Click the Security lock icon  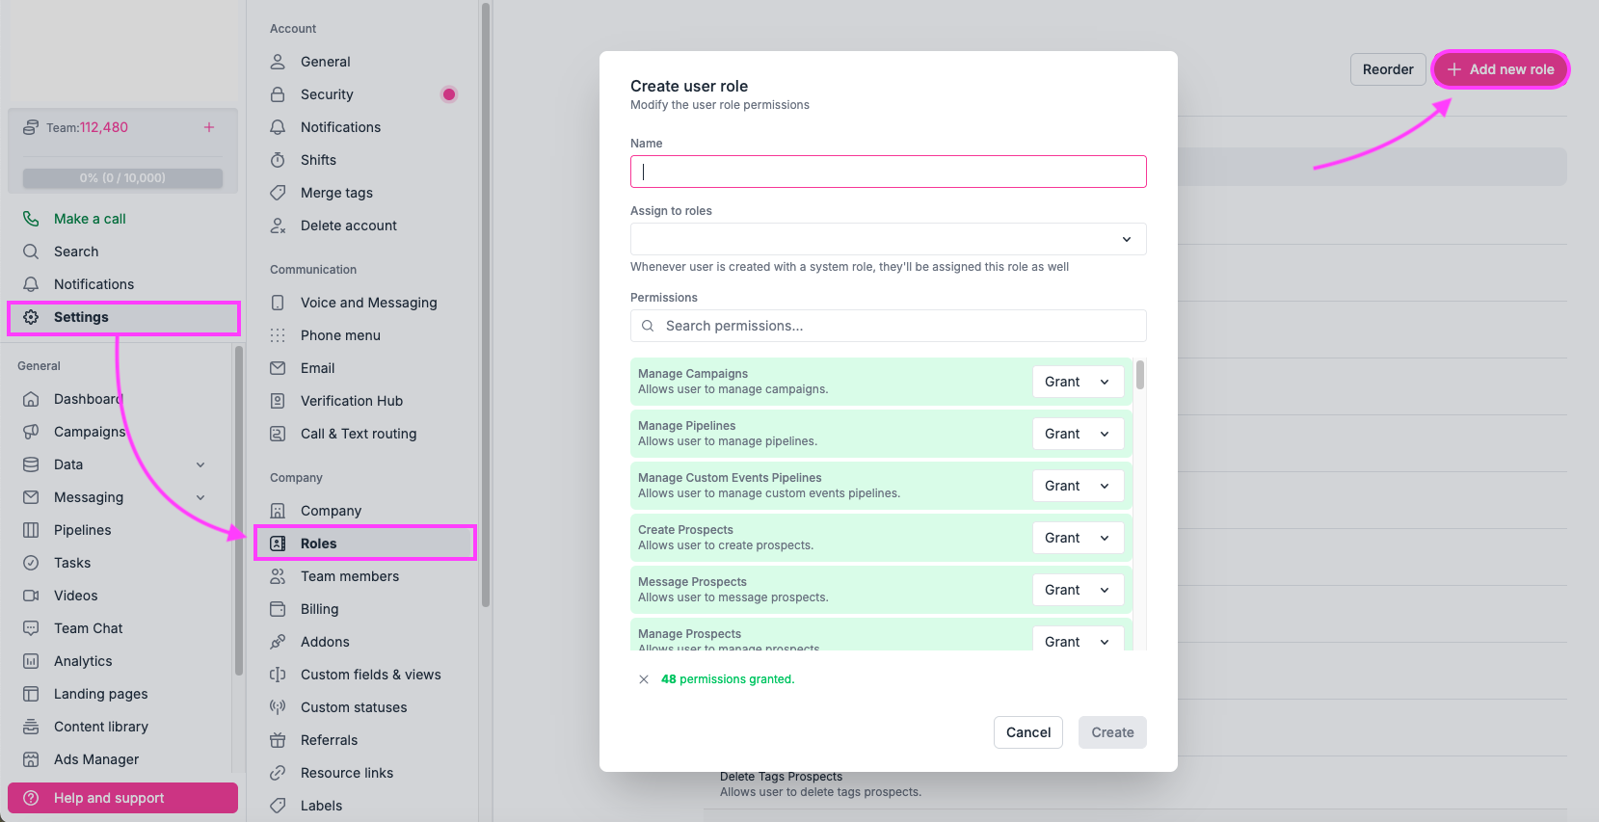(x=278, y=94)
